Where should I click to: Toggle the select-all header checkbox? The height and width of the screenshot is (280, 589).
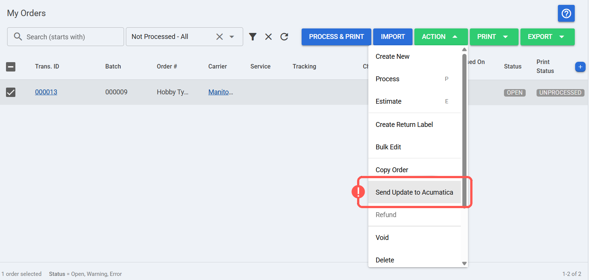[x=11, y=67]
